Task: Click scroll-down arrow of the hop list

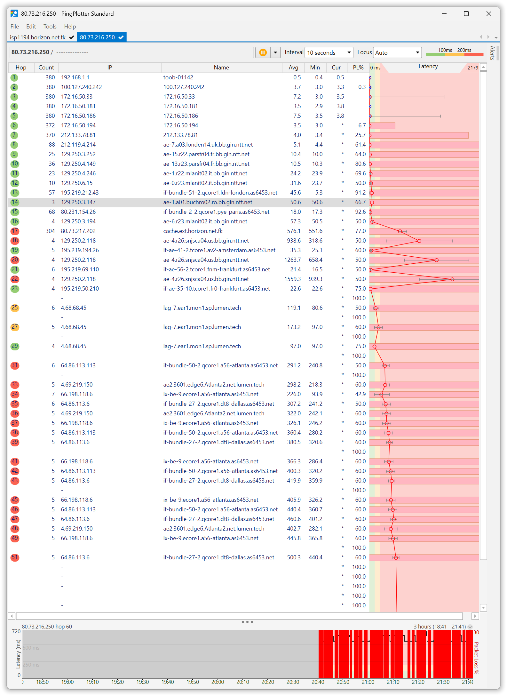Action: pyautogui.click(x=483, y=607)
